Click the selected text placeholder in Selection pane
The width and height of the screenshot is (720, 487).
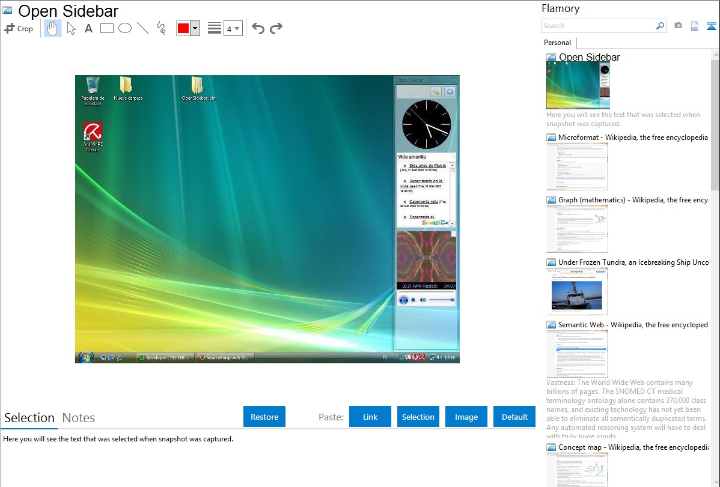(x=118, y=439)
